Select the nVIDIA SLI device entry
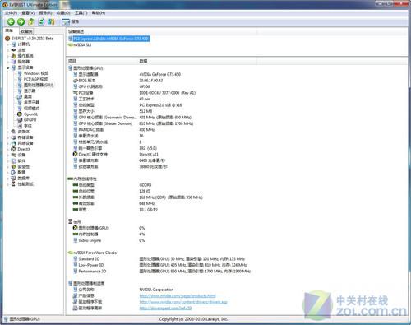This screenshot has height=325, width=411. tap(82, 44)
